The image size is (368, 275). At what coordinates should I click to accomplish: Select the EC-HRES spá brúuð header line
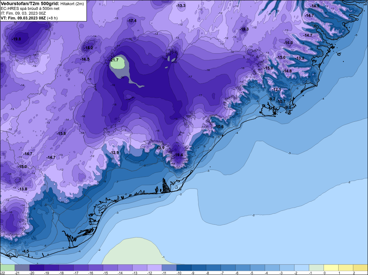30,9
